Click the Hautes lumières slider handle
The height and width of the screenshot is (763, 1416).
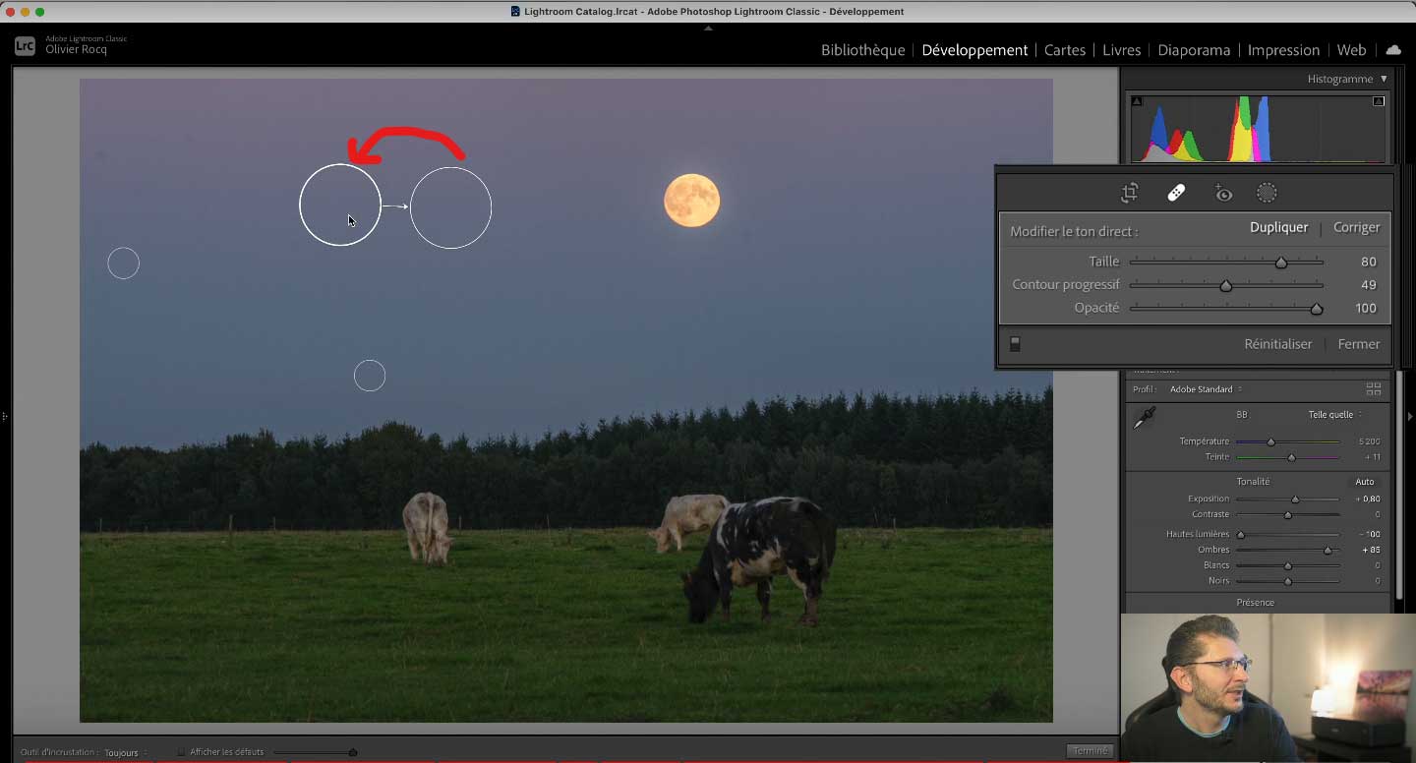(1241, 535)
